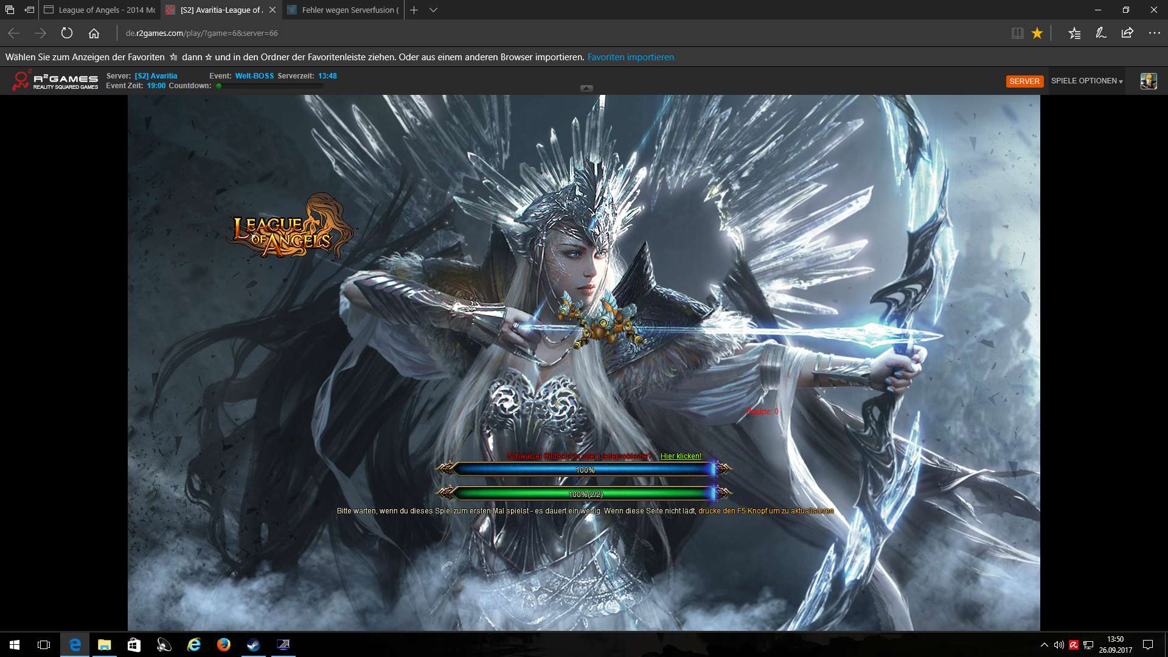Select the [S2] Avaritia-League of Angels tab
The height and width of the screenshot is (657, 1168).
click(221, 10)
